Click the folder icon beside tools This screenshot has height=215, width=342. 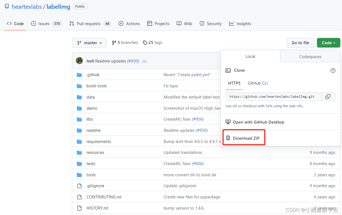[x=79, y=175]
